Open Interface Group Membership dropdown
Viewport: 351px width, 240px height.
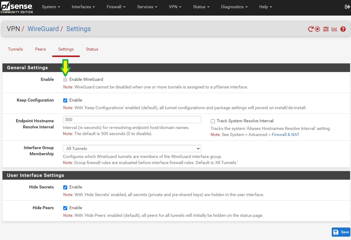pos(132,149)
